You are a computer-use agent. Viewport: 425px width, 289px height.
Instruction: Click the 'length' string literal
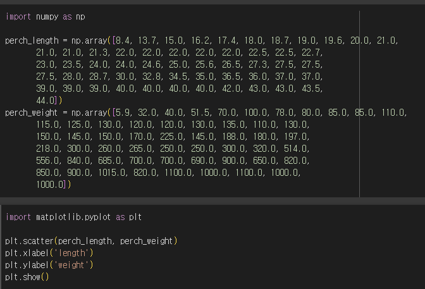(71, 253)
